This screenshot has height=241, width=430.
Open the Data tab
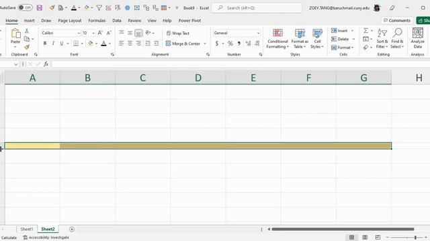click(x=116, y=21)
